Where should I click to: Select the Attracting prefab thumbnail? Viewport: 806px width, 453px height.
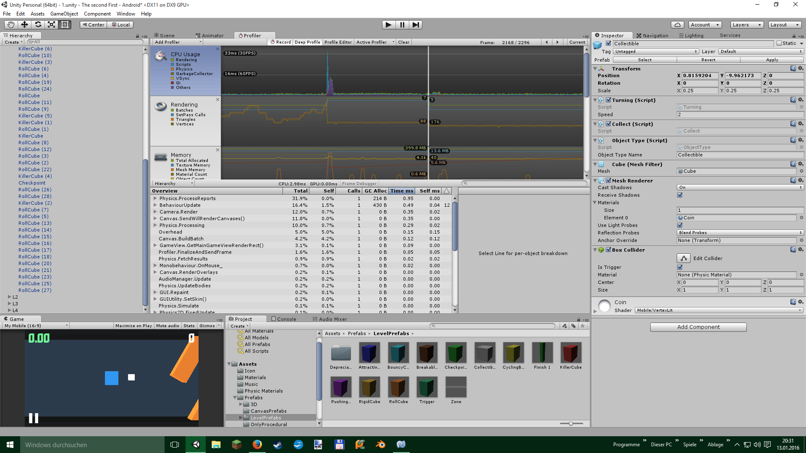[x=369, y=352]
